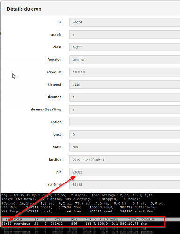The image size is (180, 234).
Task: Select the once field showing 0
Action: pyautogui.click(x=125, y=134)
